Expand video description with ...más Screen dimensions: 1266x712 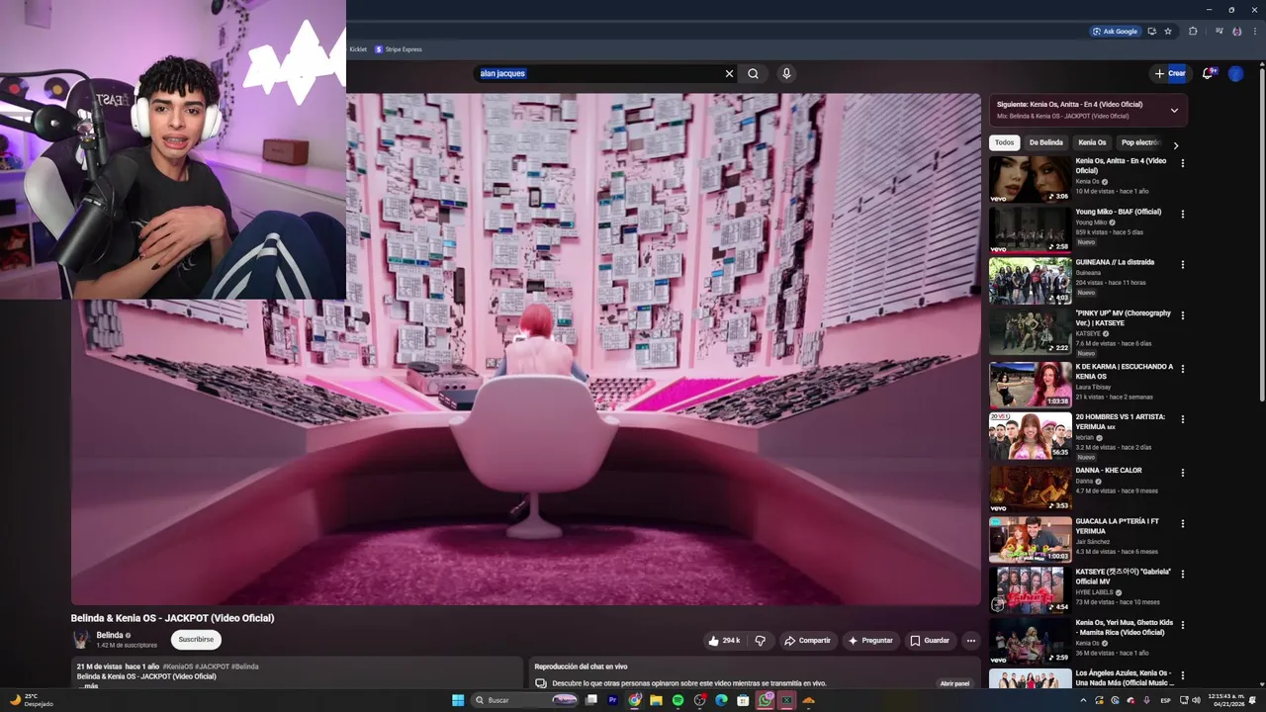pos(88,685)
